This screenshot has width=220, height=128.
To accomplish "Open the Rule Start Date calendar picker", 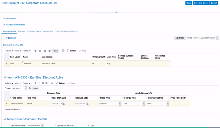I will pos(63,103).
